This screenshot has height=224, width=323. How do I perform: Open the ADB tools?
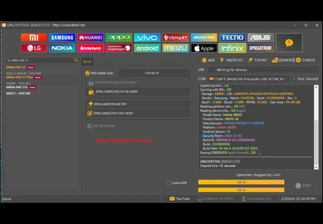208,60
